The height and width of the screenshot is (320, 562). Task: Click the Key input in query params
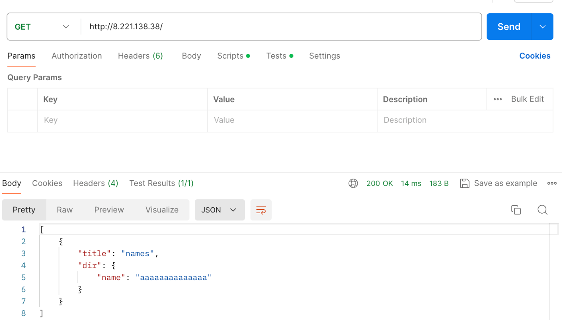(x=122, y=120)
